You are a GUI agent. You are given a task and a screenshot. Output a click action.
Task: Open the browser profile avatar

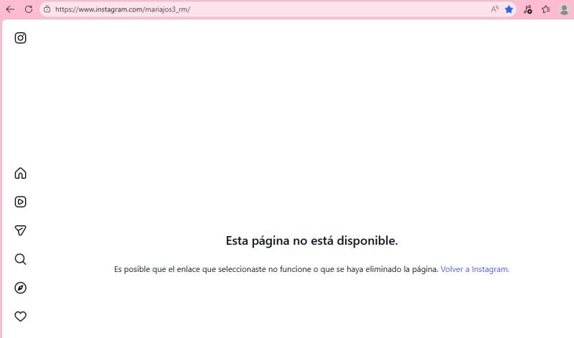pos(565,9)
